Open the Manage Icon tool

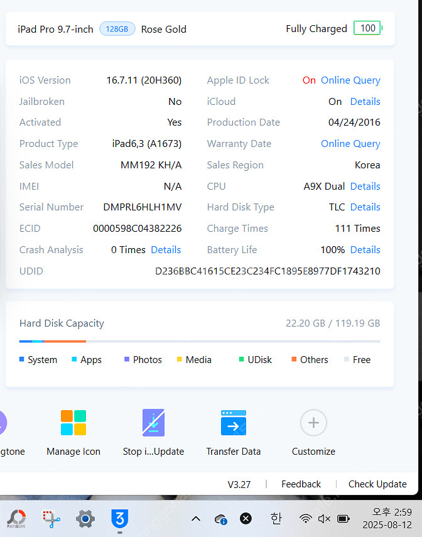(73, 423)
